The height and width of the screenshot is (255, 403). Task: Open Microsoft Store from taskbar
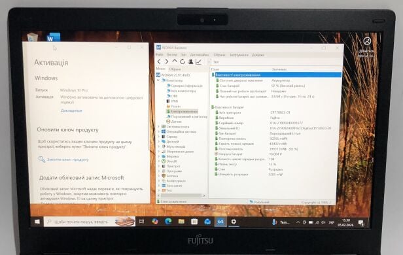(194, 222)
